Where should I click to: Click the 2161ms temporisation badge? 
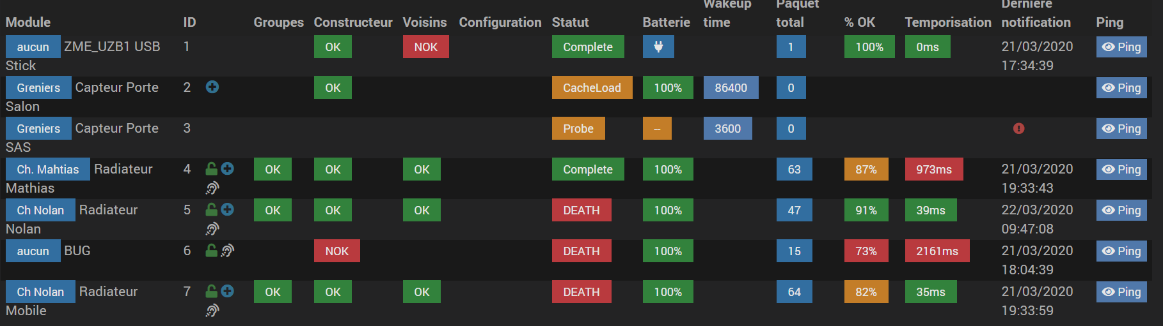click(x=937, y=251)
